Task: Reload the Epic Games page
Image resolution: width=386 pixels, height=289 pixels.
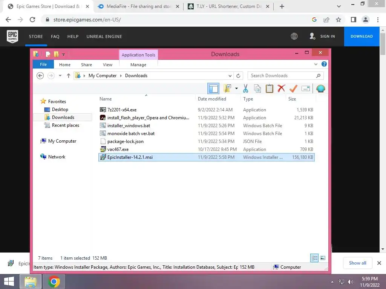Action: click(x=32, y=20)
